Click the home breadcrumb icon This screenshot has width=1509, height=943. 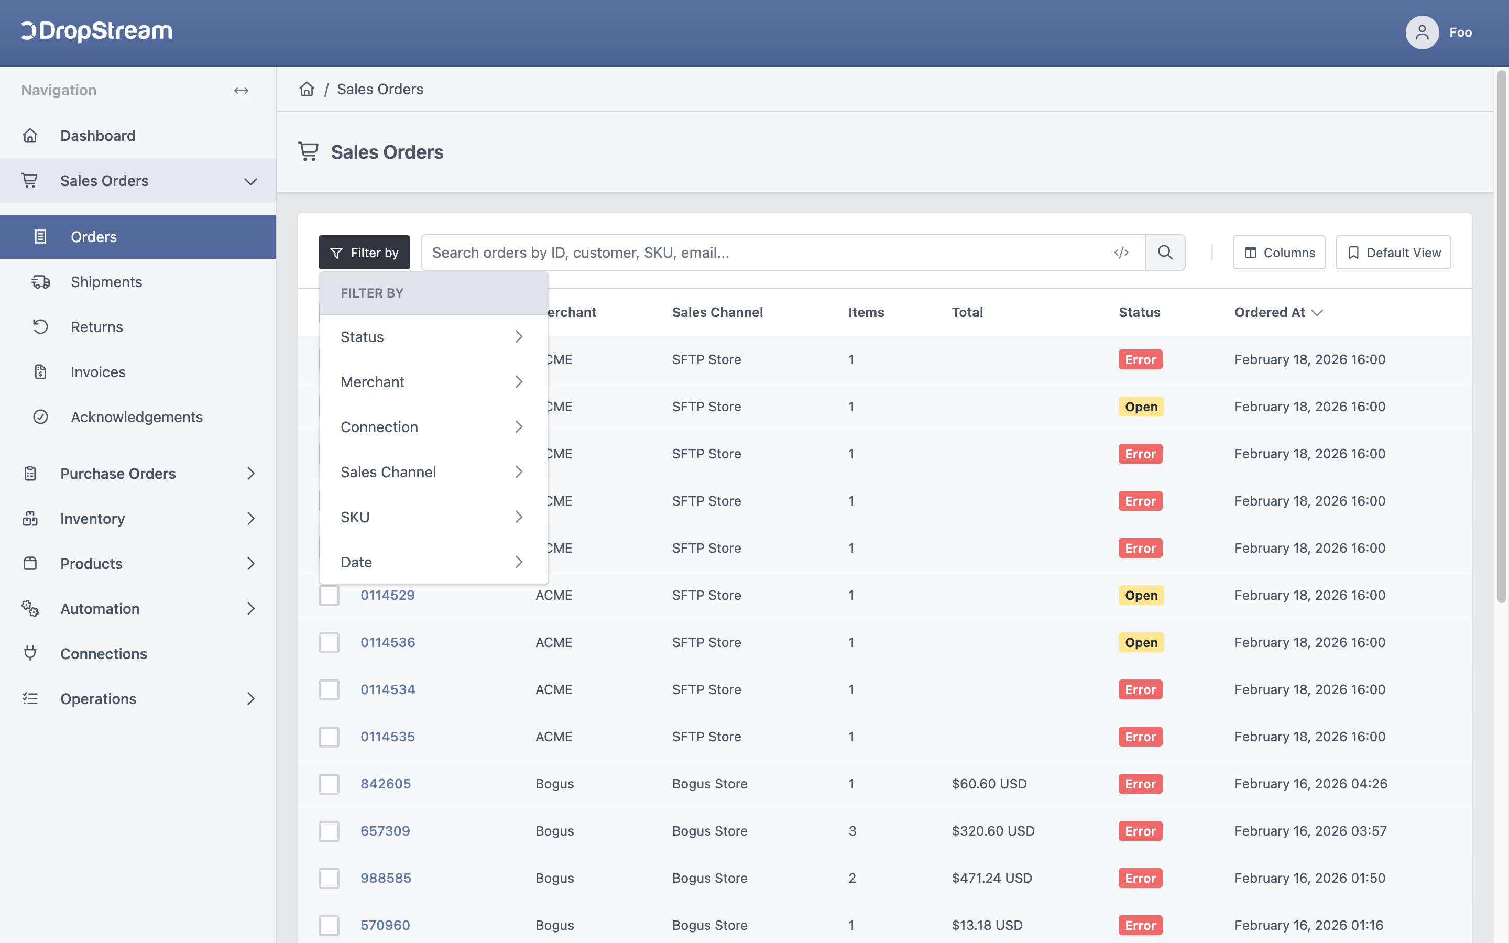pyautogui.click(x=306, y=89)
